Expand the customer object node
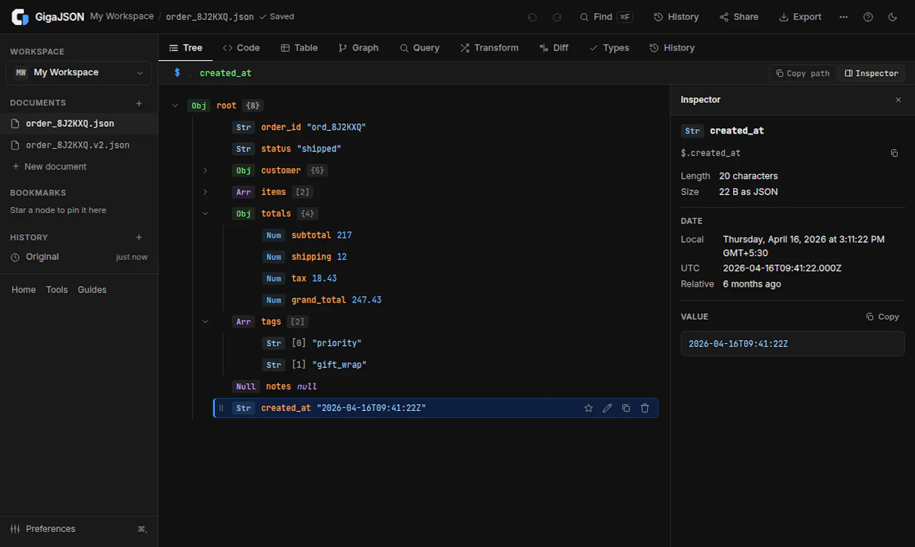This screenshot has width=915, height=547. [205, 170]
